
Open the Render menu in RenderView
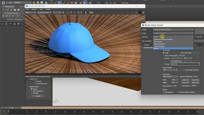pos(48,9)
